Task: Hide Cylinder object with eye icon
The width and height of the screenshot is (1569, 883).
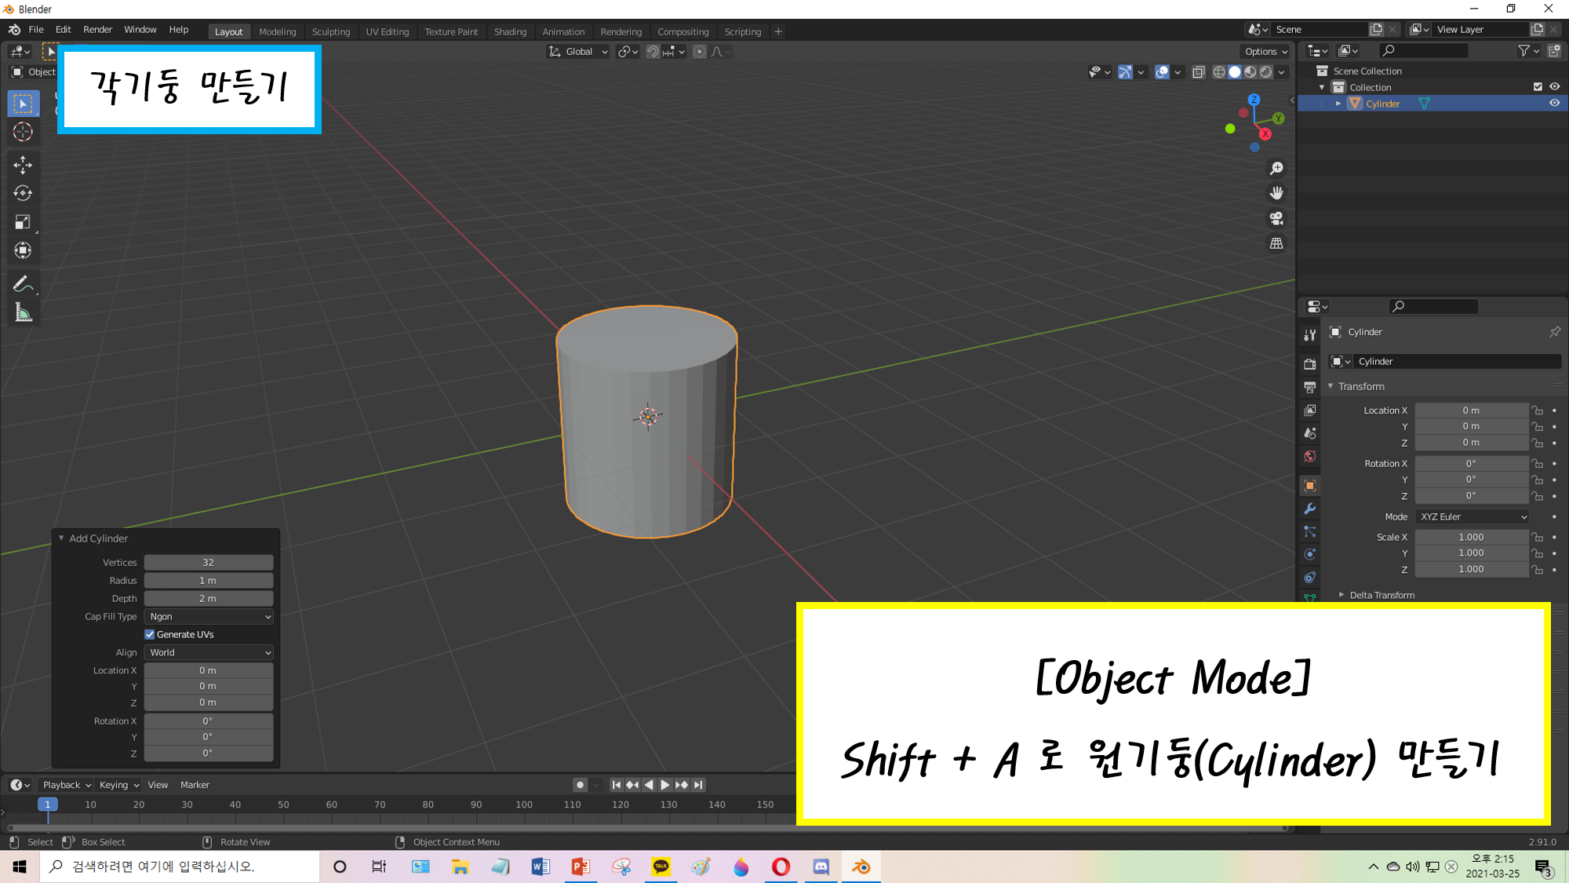Action: [1554, 104]
